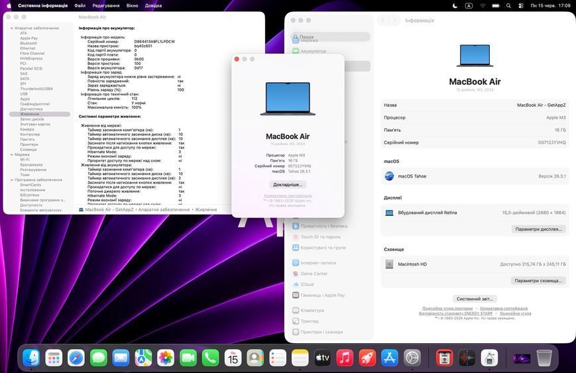Open Notes app in the Dock
The image size is (576, 373).
(300, 358)
